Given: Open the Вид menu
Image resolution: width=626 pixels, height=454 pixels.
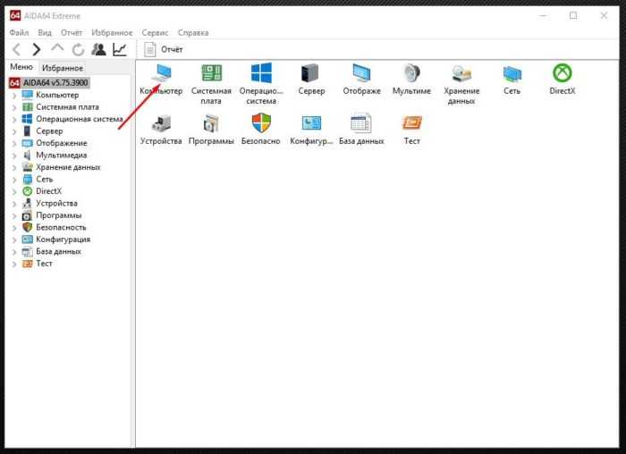Looking at the screenshot, I should coord(45,33).
